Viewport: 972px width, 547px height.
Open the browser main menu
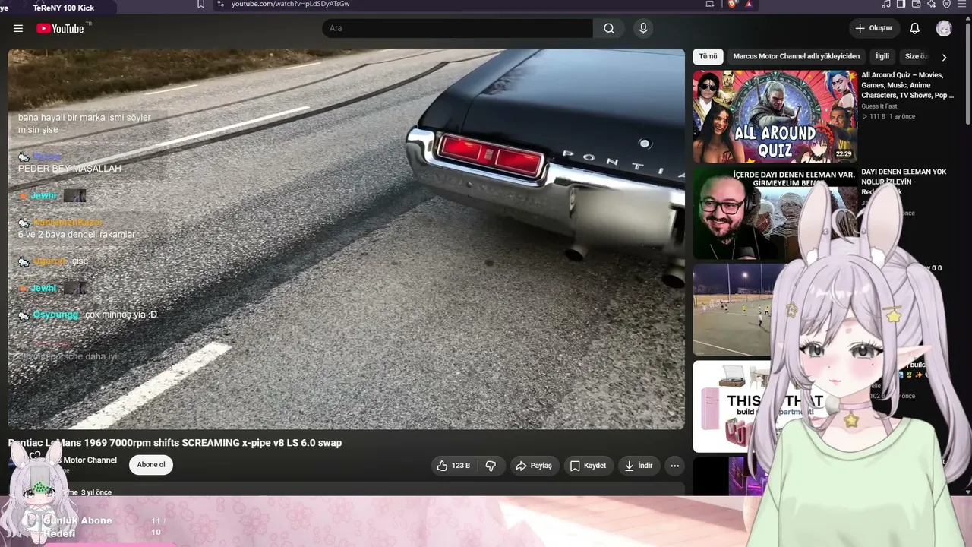point(961,4)
